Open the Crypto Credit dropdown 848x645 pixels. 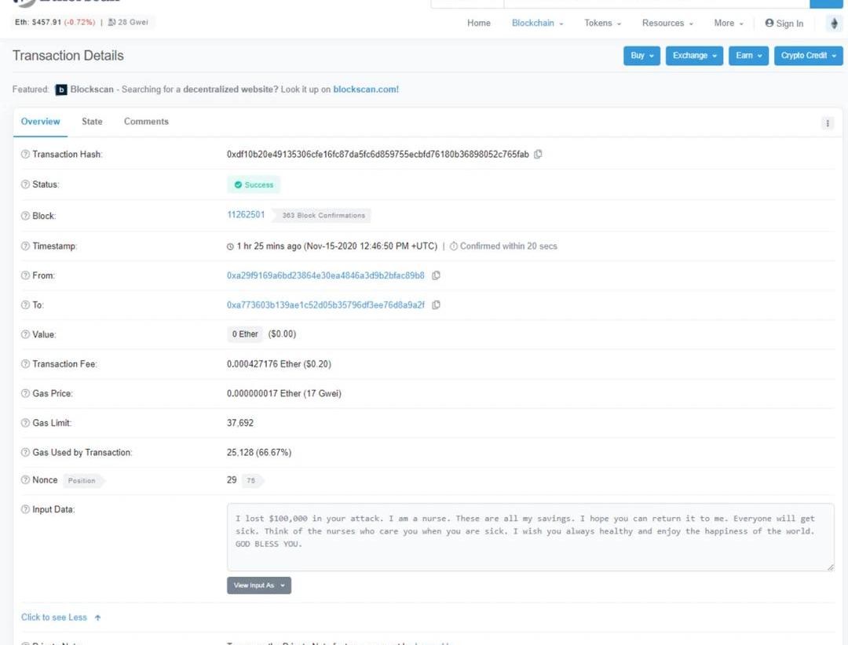[x=808, y=56]
